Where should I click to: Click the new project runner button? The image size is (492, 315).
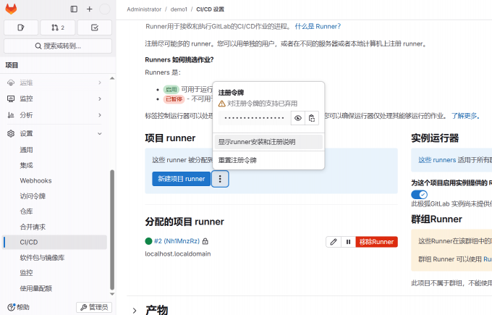tap(182, 179)
